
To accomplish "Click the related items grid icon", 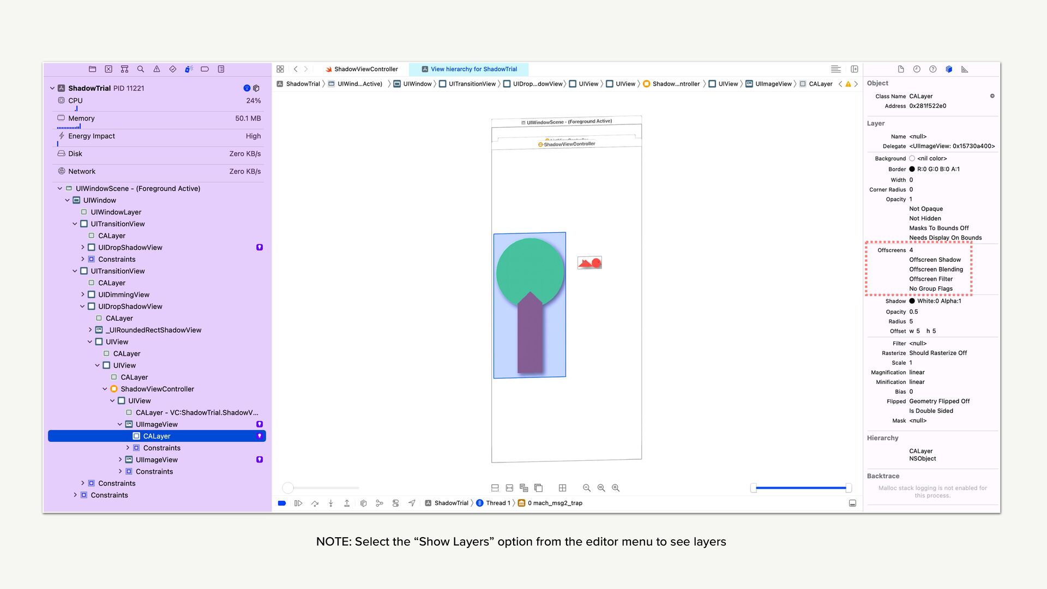I will click(280, 69).
